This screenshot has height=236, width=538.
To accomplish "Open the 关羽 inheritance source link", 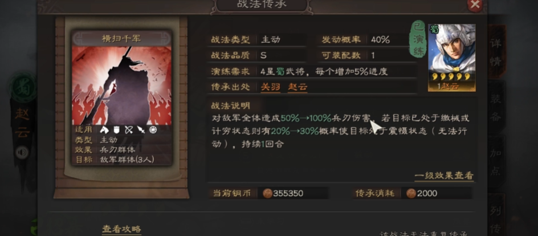I will (x=270, y=87).
